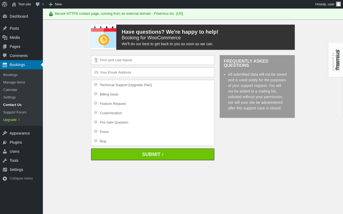Select Feature Request radio option
Screen dimensions: 343x214
click(96, 103)
